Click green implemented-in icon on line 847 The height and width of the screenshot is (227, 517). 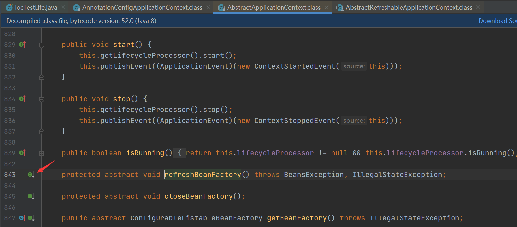[x=31, y=218]
